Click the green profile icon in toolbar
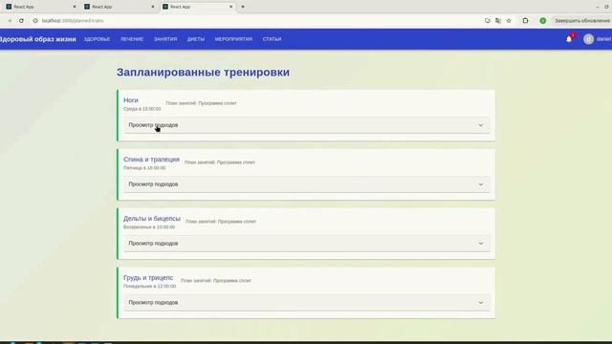This screenshot has width=612, height=344. pos(543,21)
